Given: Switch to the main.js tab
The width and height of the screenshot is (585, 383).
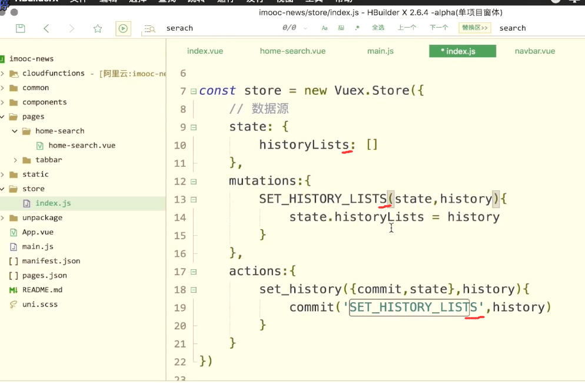Looking at the screenshot, I should tap(381, 51).
